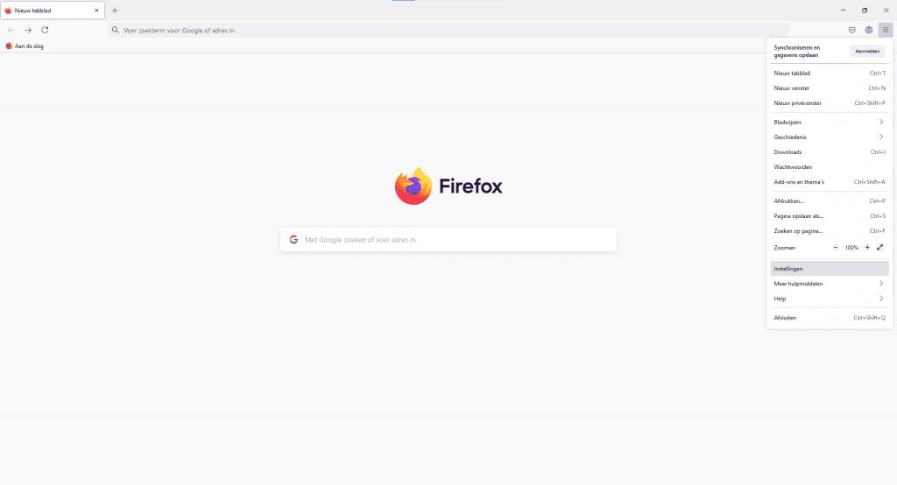Click the forward arrow icon
The height and width of the screenshot is (485, 897).
pyautogui.click(x=28, y=31)
